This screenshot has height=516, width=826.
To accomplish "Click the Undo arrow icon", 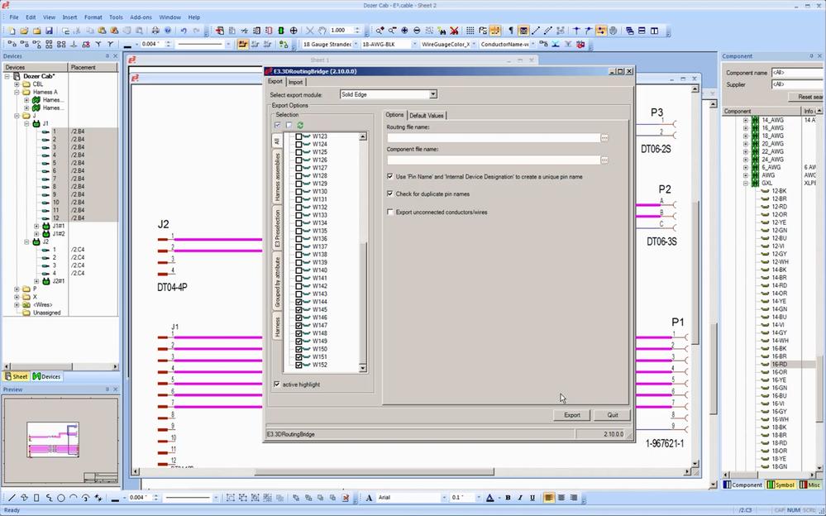I will (184, 31).
